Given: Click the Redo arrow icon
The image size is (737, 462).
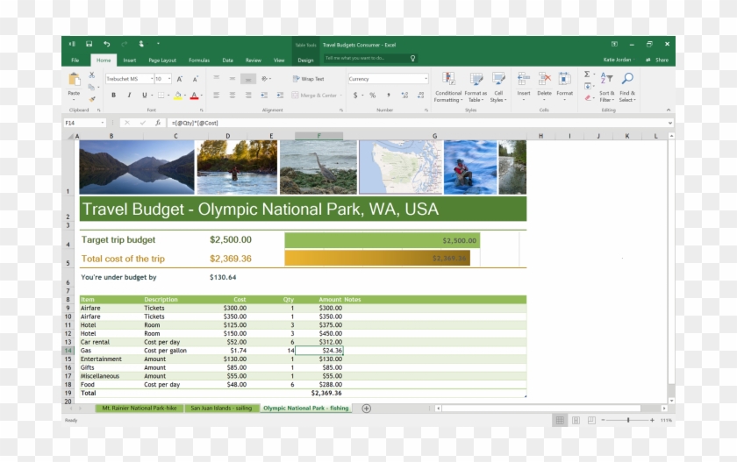Looking at the screenshot, I should tap(124, 44).
